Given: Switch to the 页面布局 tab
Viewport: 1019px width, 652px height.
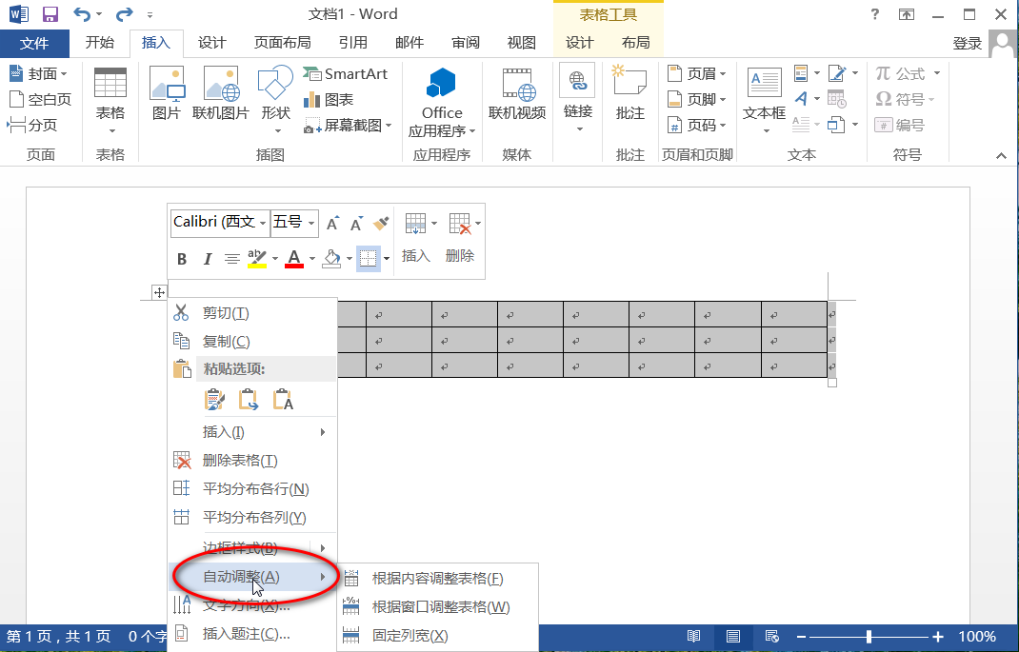Looking at the screenshot, I should pos(282,43).
